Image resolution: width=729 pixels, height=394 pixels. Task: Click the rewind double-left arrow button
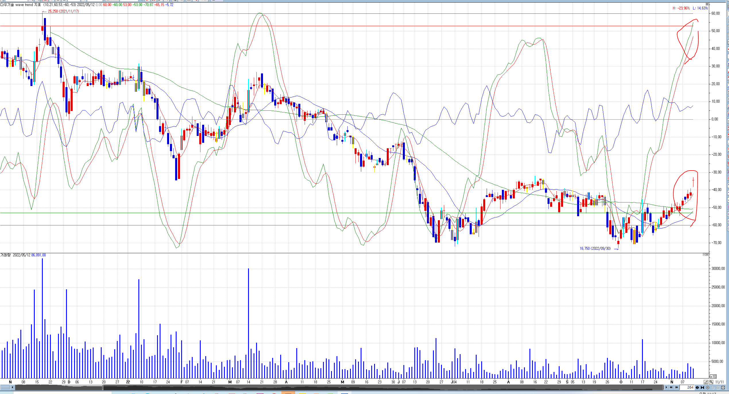[671, 387]
